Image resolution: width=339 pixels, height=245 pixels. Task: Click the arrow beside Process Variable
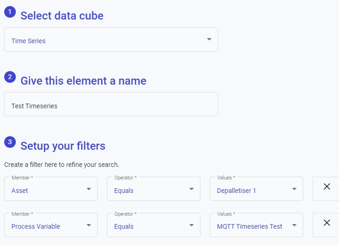click(x=89, y=225)
